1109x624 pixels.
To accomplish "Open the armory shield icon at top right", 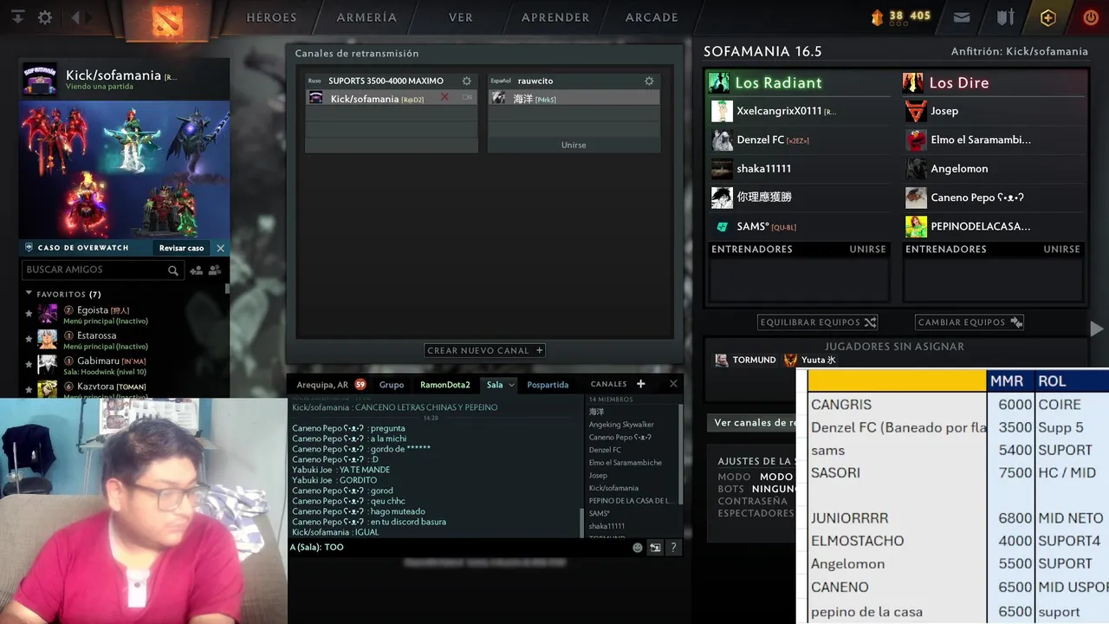I will point(1005,17).
